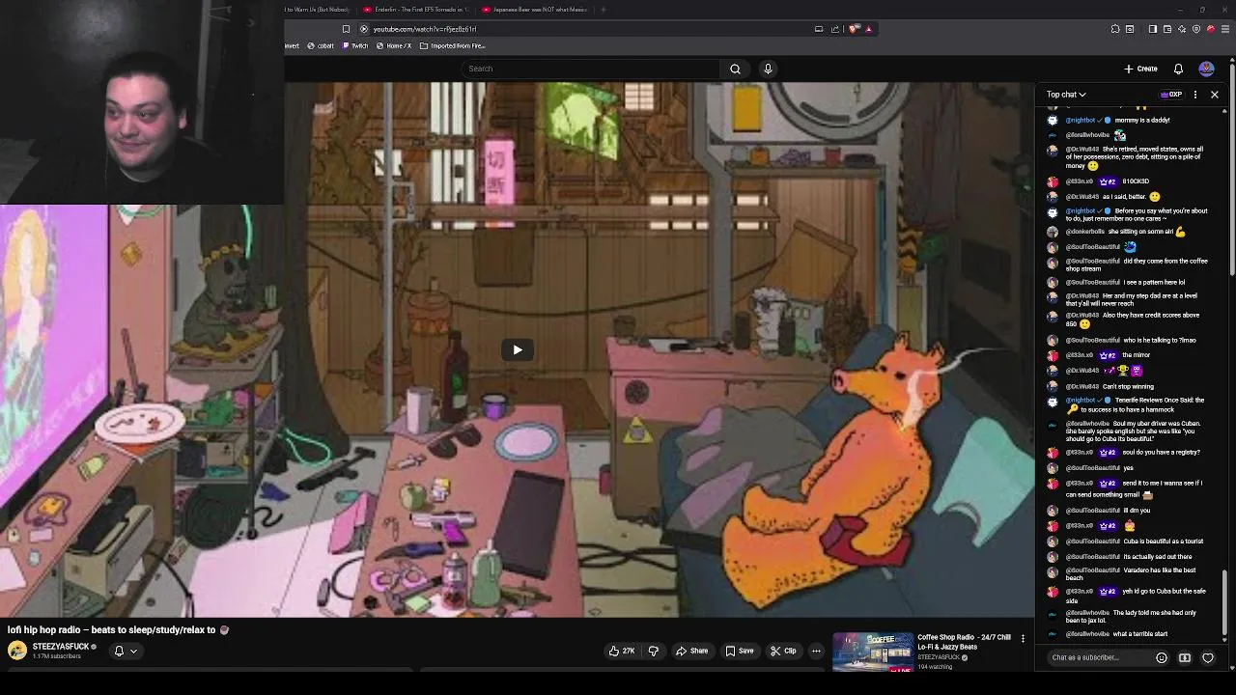Click the chat scrollbar
The width and height of the screenshot is (1236, 695).
click(1224, 603)
